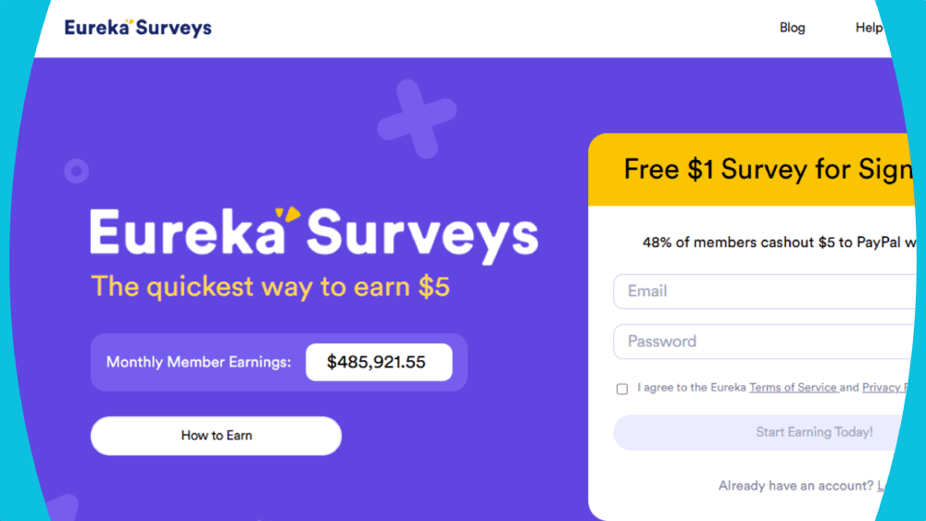This screenshot has height=521, width=926.
Task: Open the Terms of Service link
Action: point(793,388)
